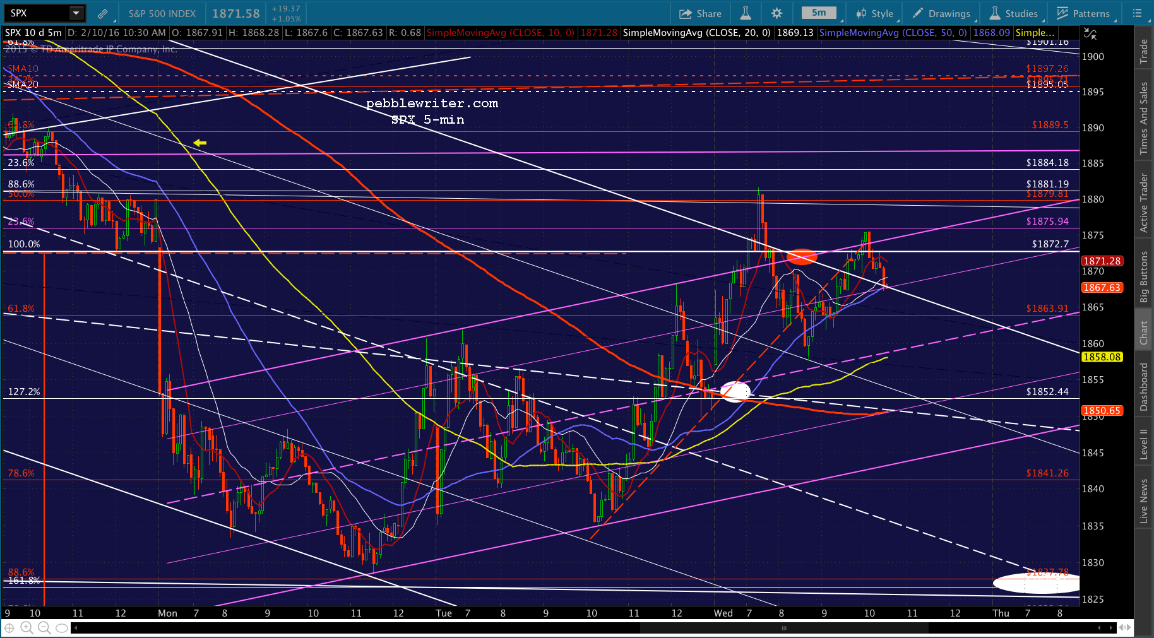
Task: Click the right arrow beside scrollbar end
Action: pos(1112,628)
